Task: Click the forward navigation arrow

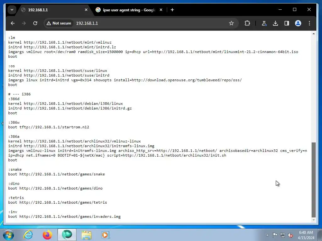Action: [x=24, y=23]
